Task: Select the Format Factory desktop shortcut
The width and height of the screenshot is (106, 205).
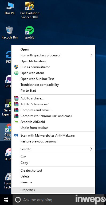Action: pos(8,181)
